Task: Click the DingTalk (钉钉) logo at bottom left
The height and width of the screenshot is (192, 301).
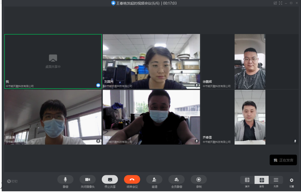Action: 12,181
